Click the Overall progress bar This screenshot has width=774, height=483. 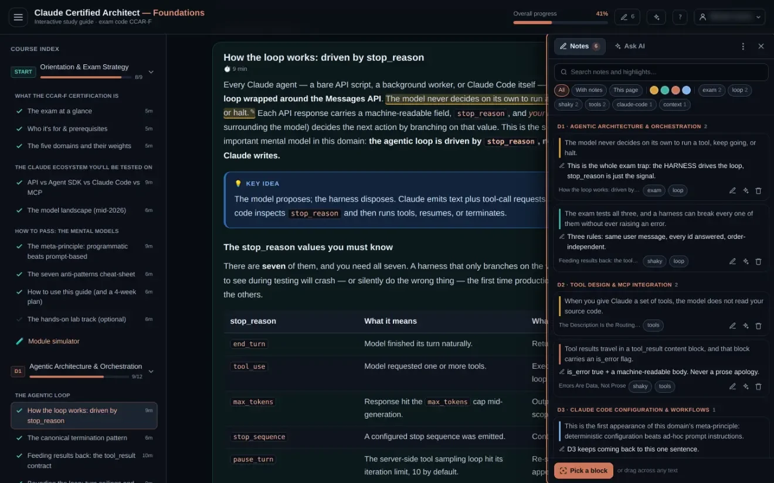561,22
